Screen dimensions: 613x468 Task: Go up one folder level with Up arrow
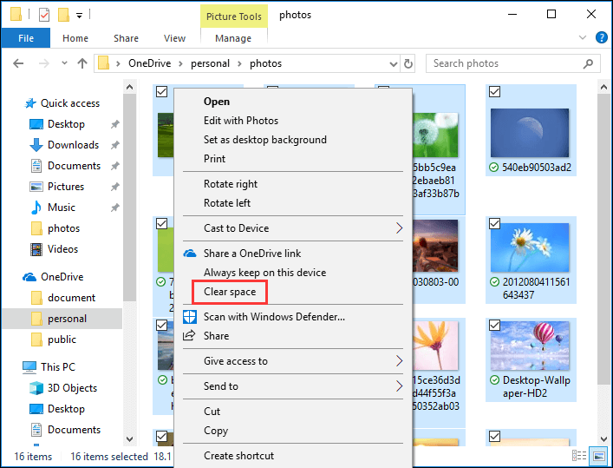click(82, 63)
